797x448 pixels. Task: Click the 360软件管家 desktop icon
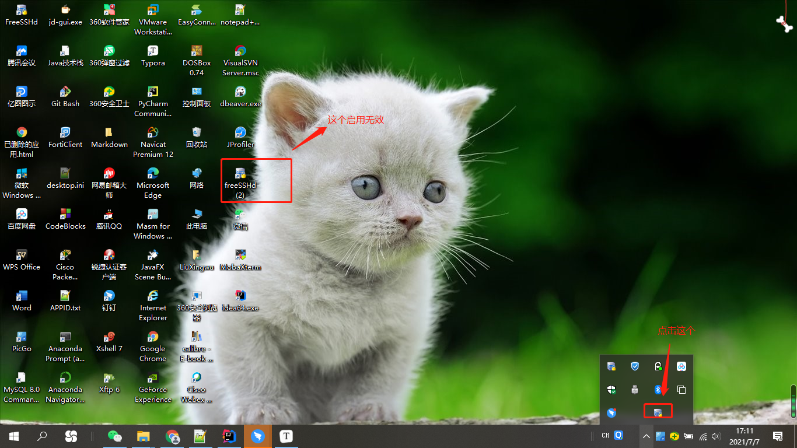coord(109,15)
